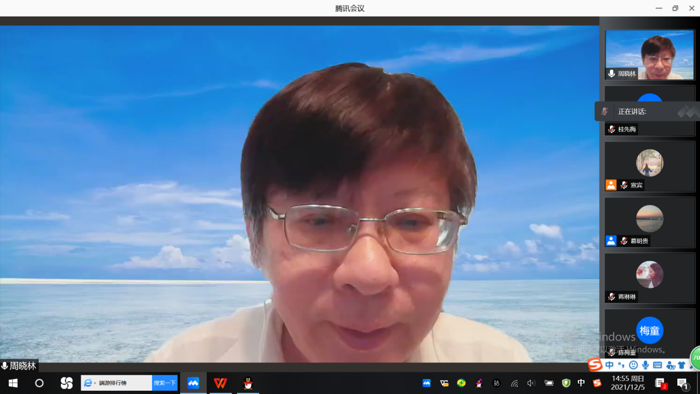700x394 pixels.
Task: Click the Sogou input voice microphone icon
Action: coord(645,365)
